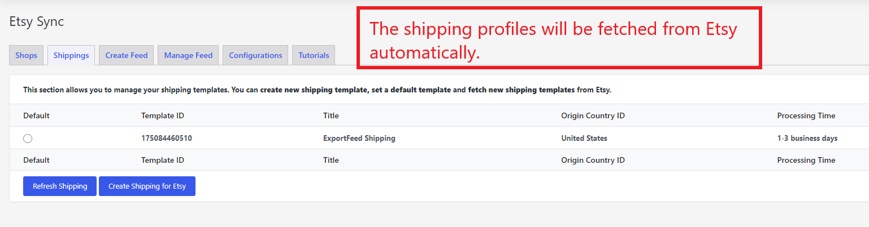Image resolution: width=869 pixels, height=227 pixels.
Task: Click template ID 175084460510
Action: 166,138
